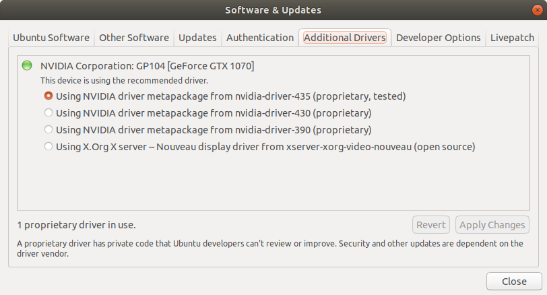Click the green device status indicator icon
This screenshot has height=295, width=547.
(27, 66)
